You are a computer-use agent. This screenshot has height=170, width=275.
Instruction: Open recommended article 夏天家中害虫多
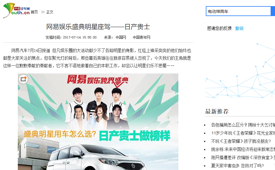coord(237,166)
